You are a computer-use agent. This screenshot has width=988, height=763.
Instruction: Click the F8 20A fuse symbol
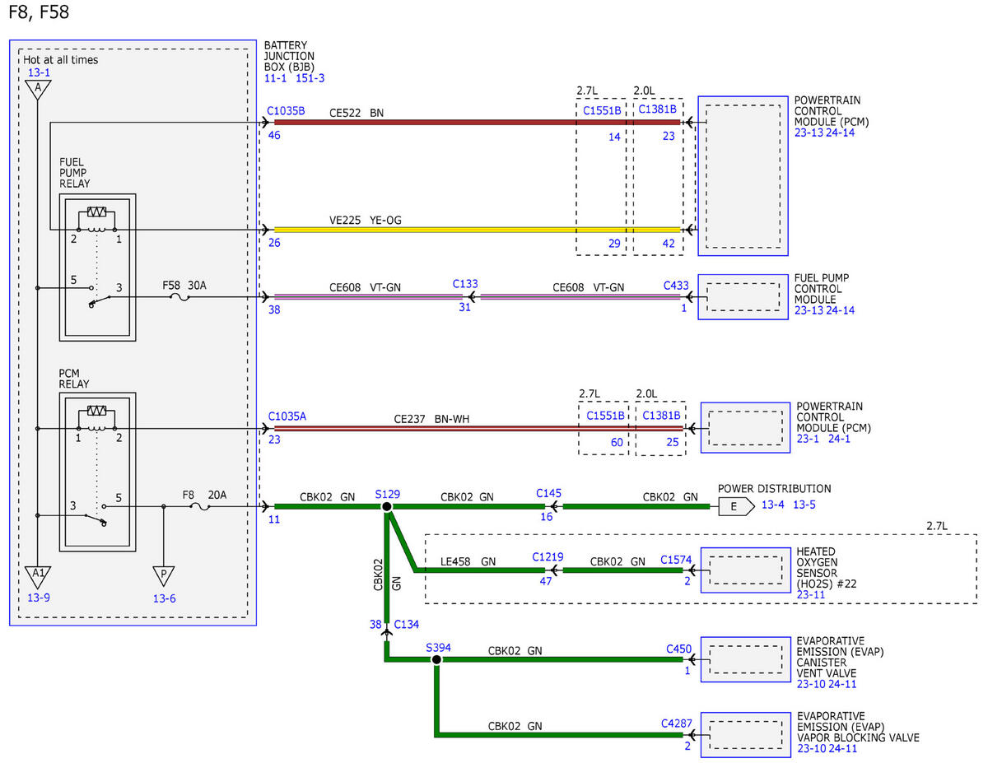coord(198,507)
